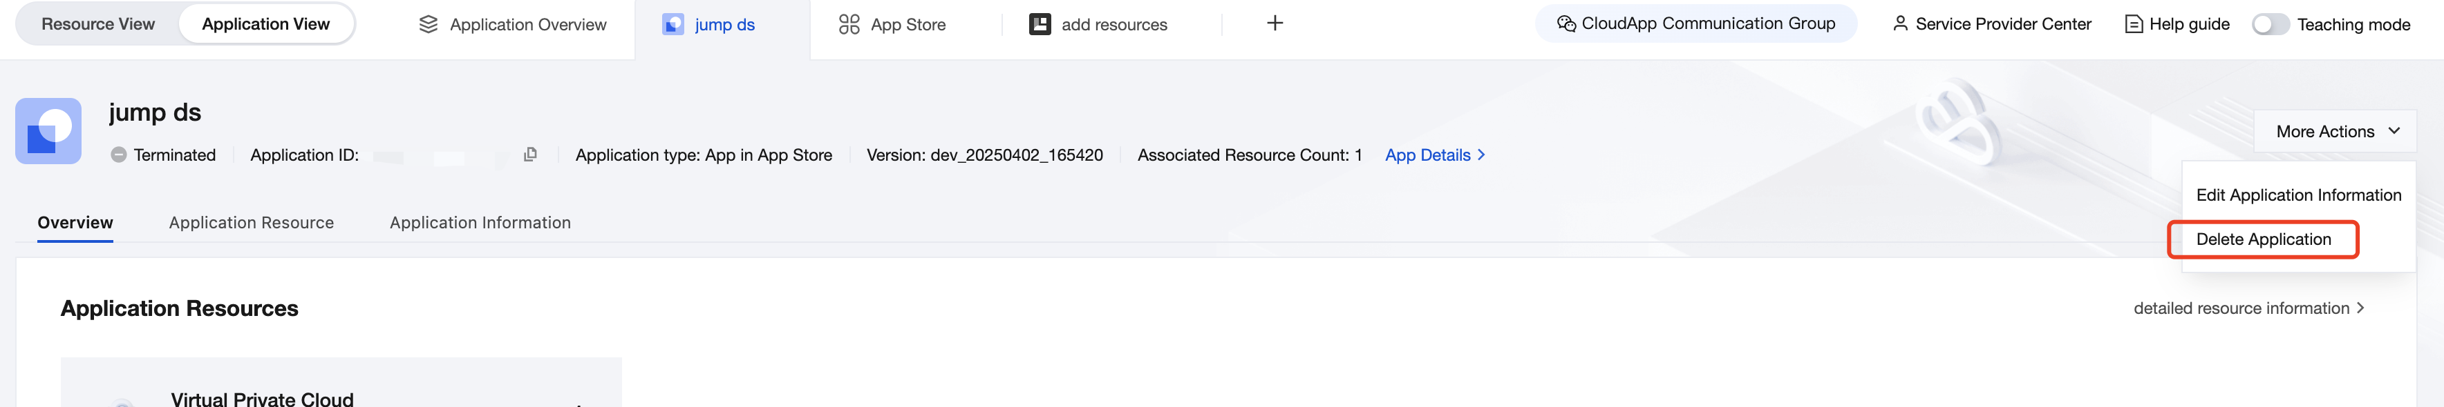Switch to the Application Resource tab
Image resolution: width=2444 pixels, height=407 pixels.
tap(252, 222)
